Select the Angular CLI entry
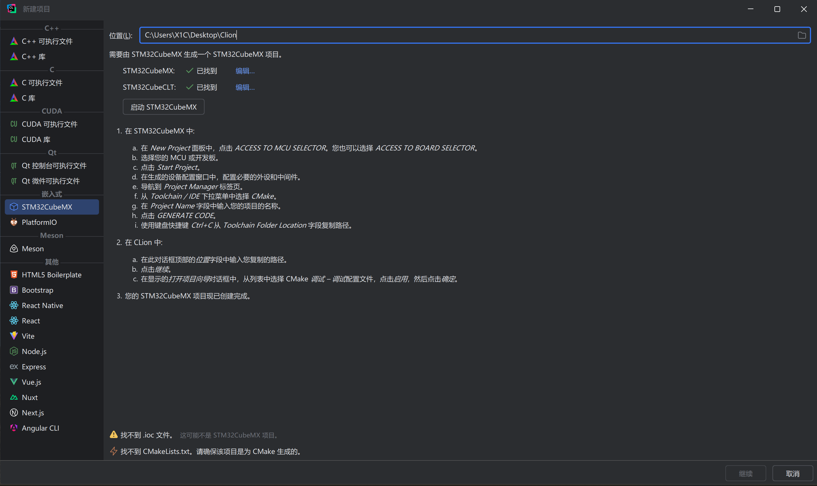The width and height of the screenshot is (817, 486). (52, 428)
